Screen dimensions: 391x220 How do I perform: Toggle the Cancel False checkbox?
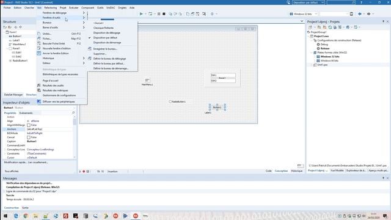29,137
